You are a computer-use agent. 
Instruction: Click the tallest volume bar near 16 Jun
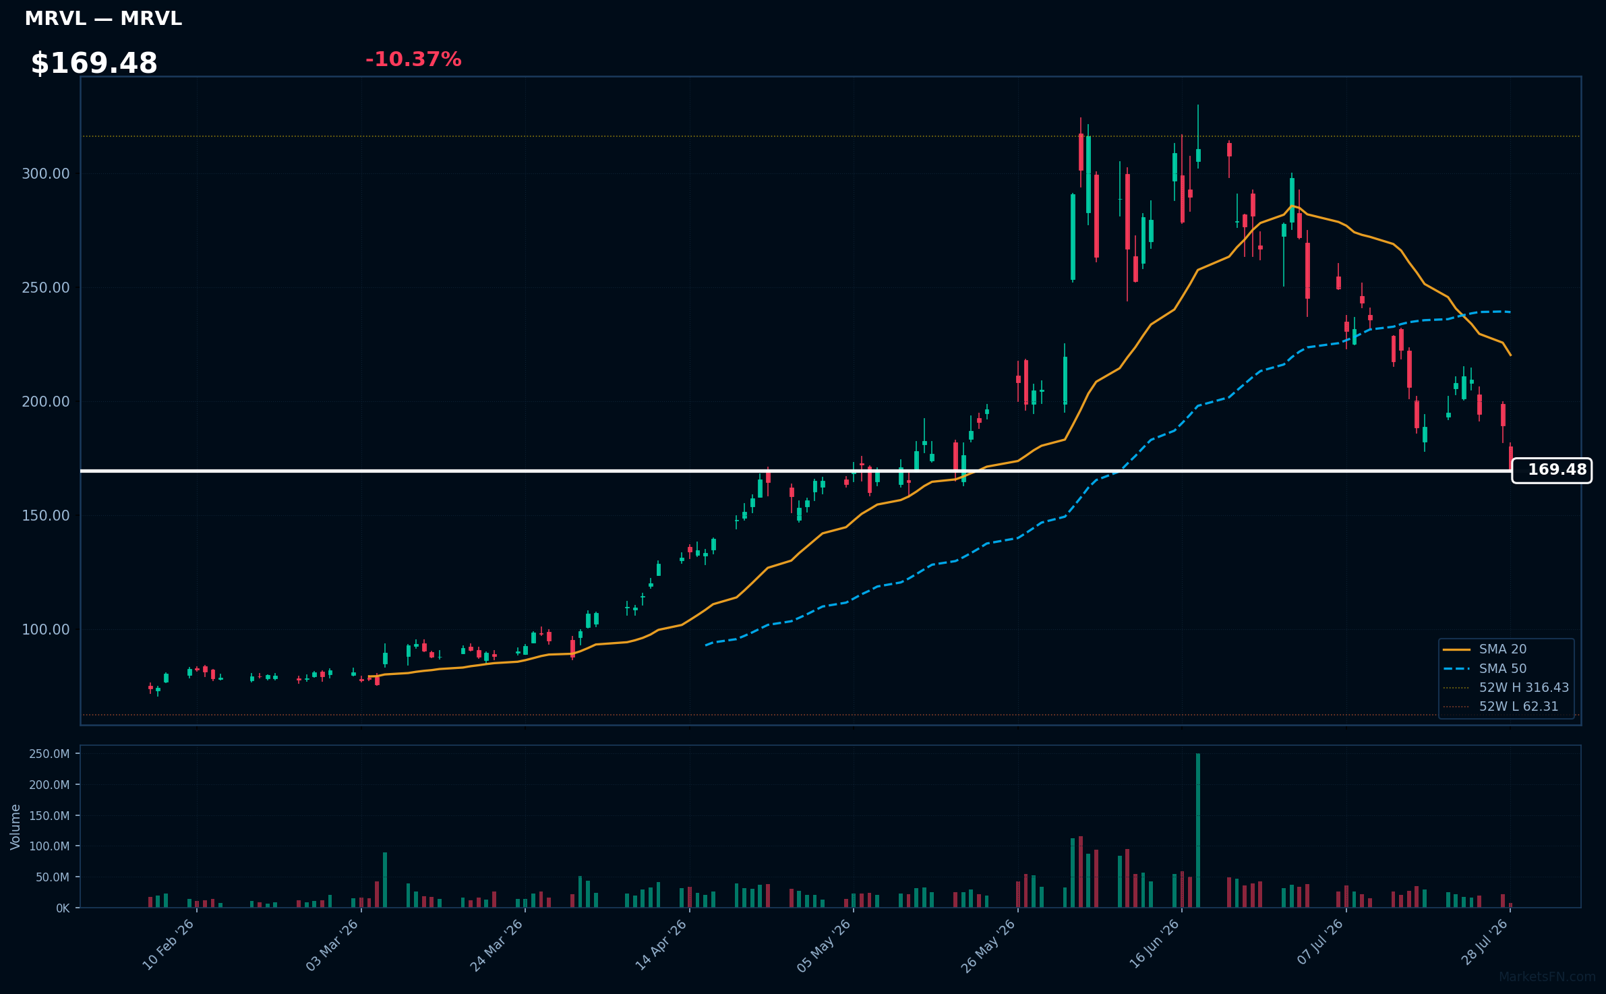[1198, 831]
